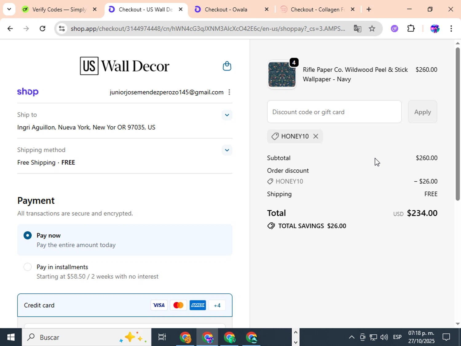Open the Chrome three-dot menu
Screen dimensions: 461x346
click(x=451, y=29)
